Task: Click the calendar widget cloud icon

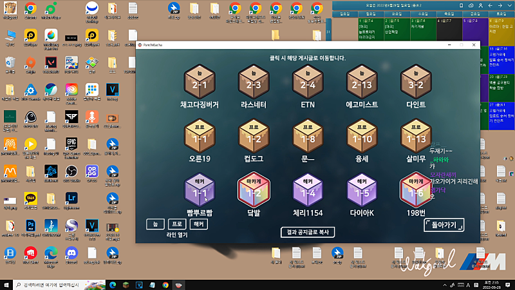Action: point(471,6)
